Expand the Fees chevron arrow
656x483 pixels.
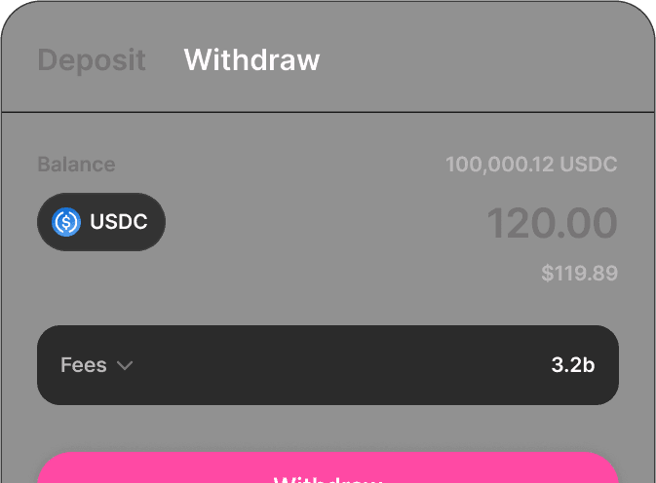(125, 365)
